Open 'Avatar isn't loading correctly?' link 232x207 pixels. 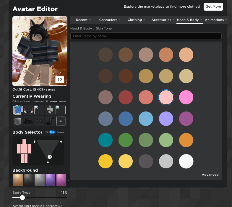tap(37, 206)
